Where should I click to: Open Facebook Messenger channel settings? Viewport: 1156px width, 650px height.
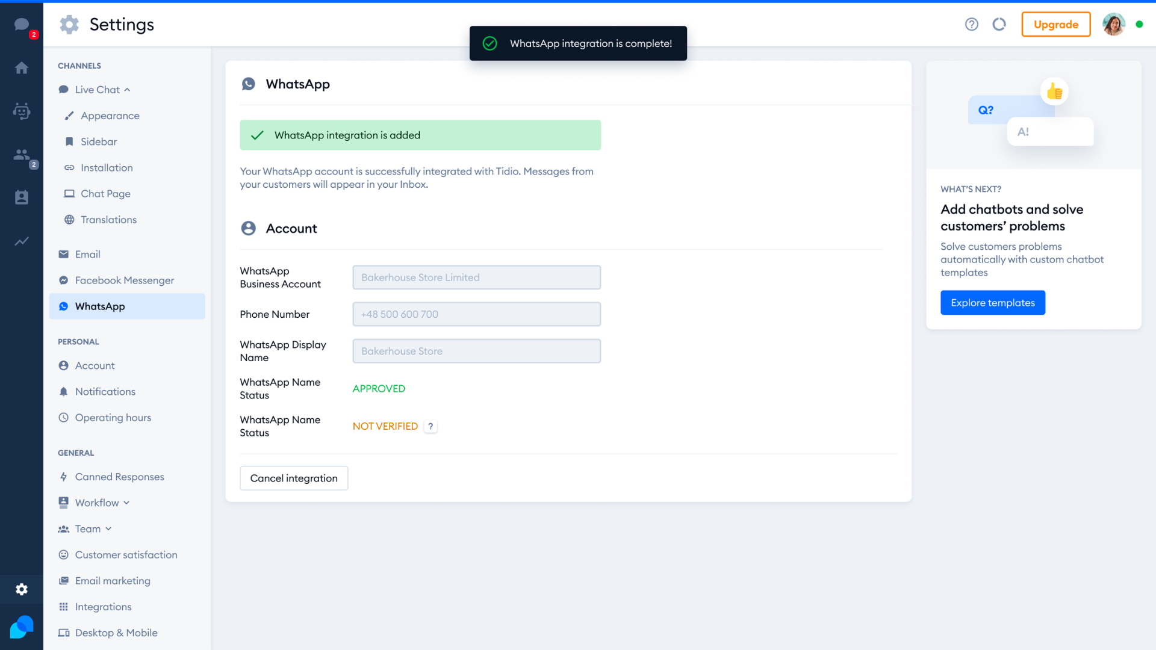point(124,280)
